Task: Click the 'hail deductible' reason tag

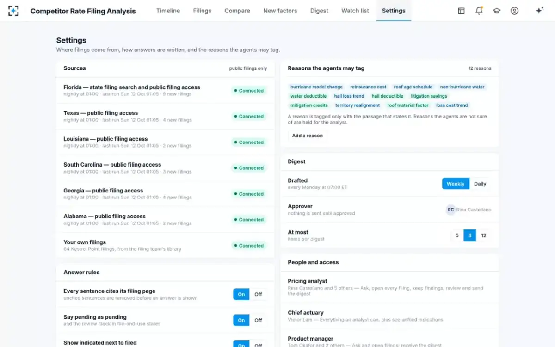Action: 388,96
